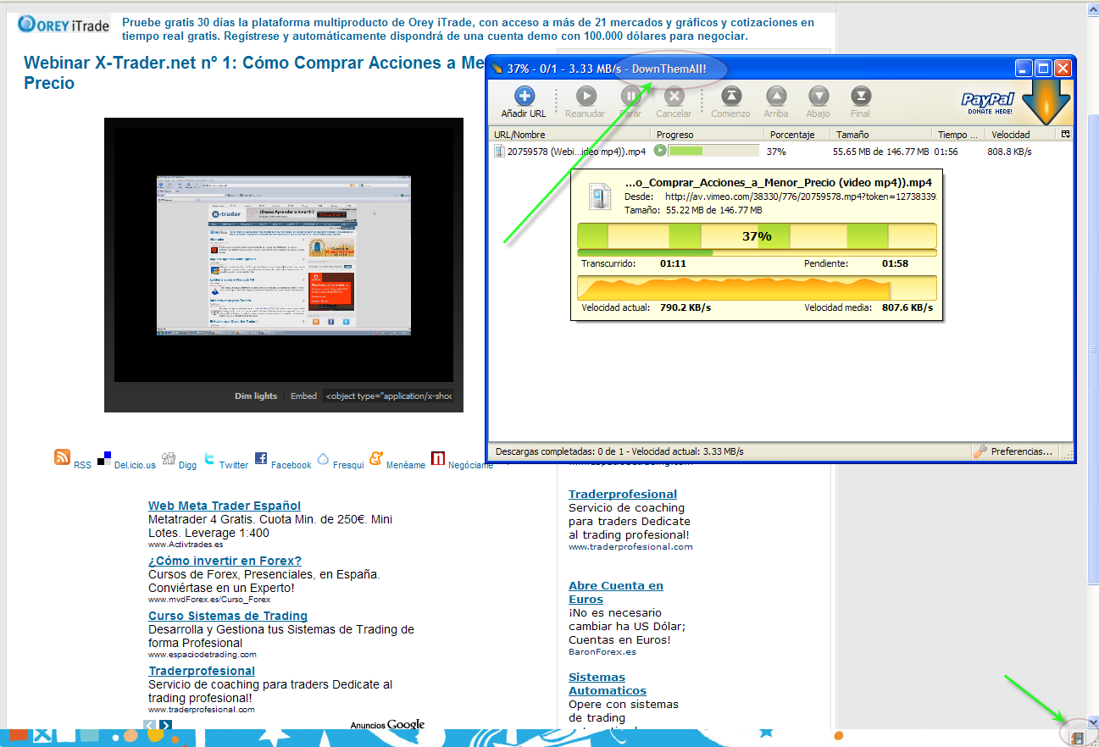Click the Menéame share icon

pos(376,459)
